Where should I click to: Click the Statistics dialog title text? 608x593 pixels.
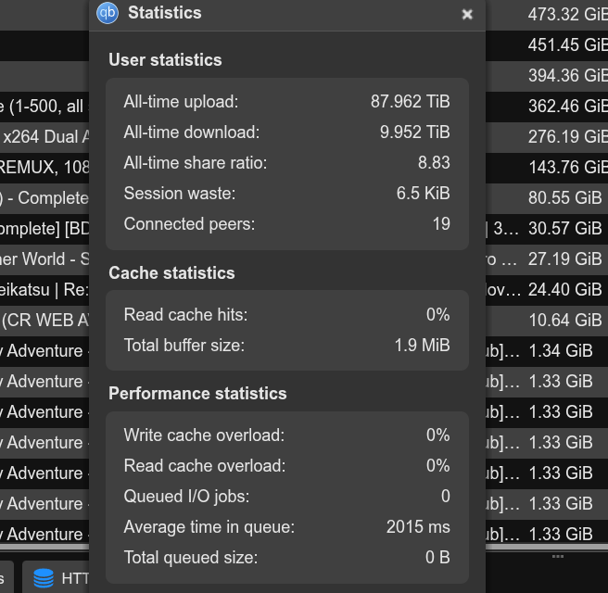(x=165, y=13)
